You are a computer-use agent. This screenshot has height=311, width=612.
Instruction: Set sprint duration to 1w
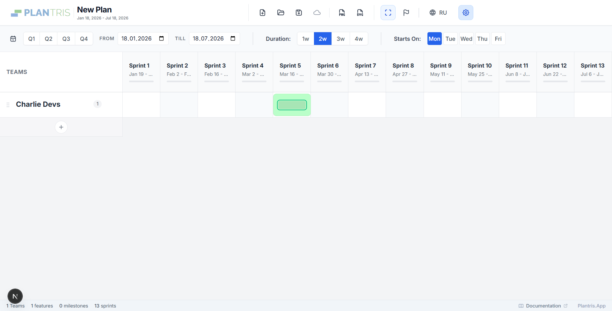click(x=306, y=39)
